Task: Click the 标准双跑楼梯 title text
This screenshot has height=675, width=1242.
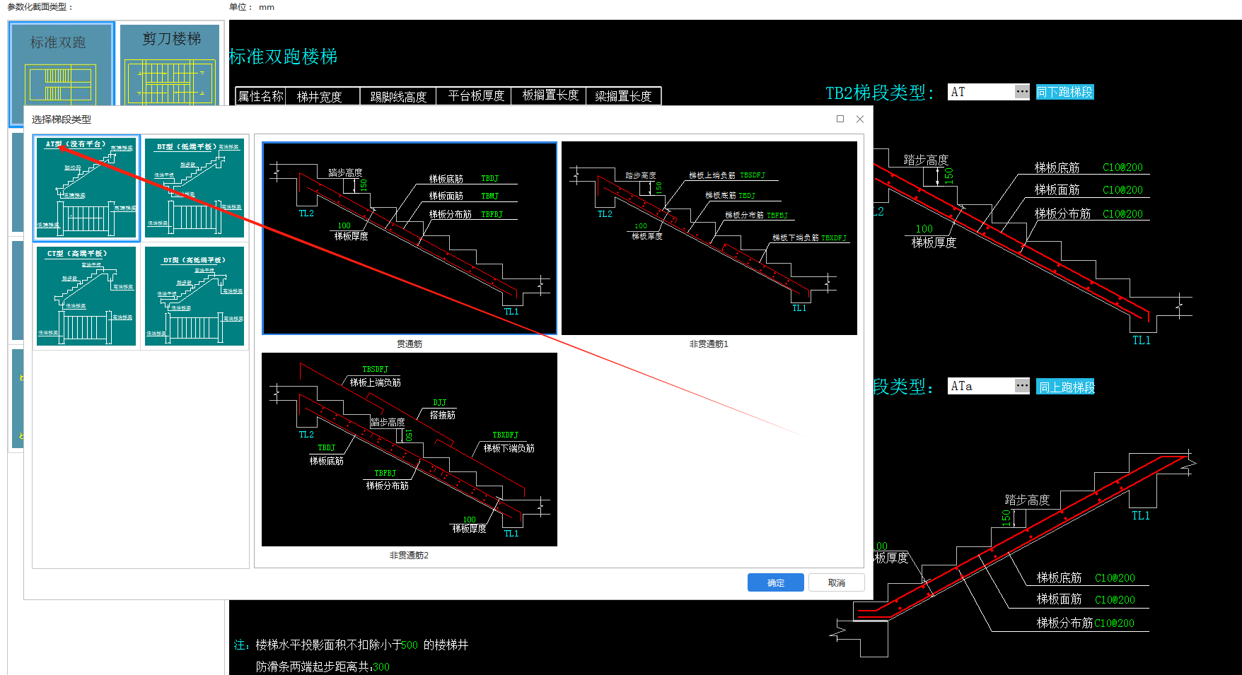Action: click(284, 57)
